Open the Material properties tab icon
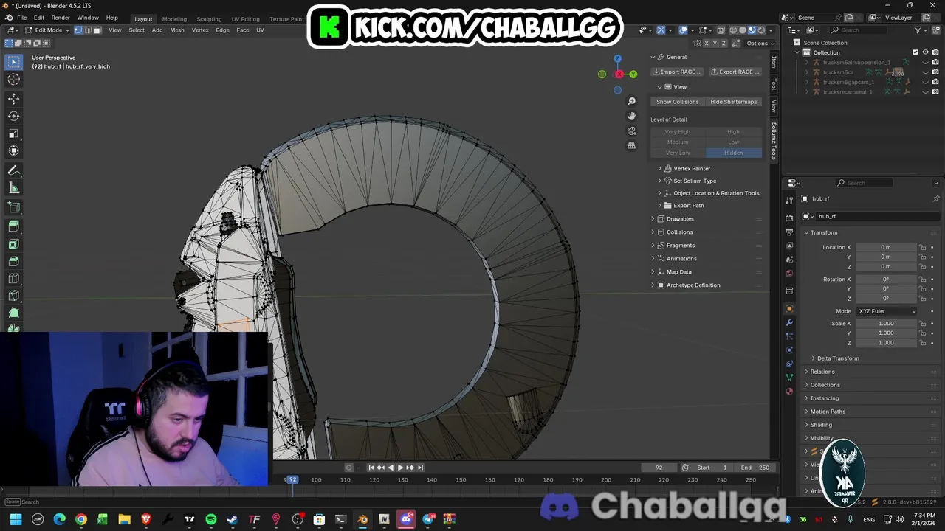The image size is (945, 531). pos(789,392)
